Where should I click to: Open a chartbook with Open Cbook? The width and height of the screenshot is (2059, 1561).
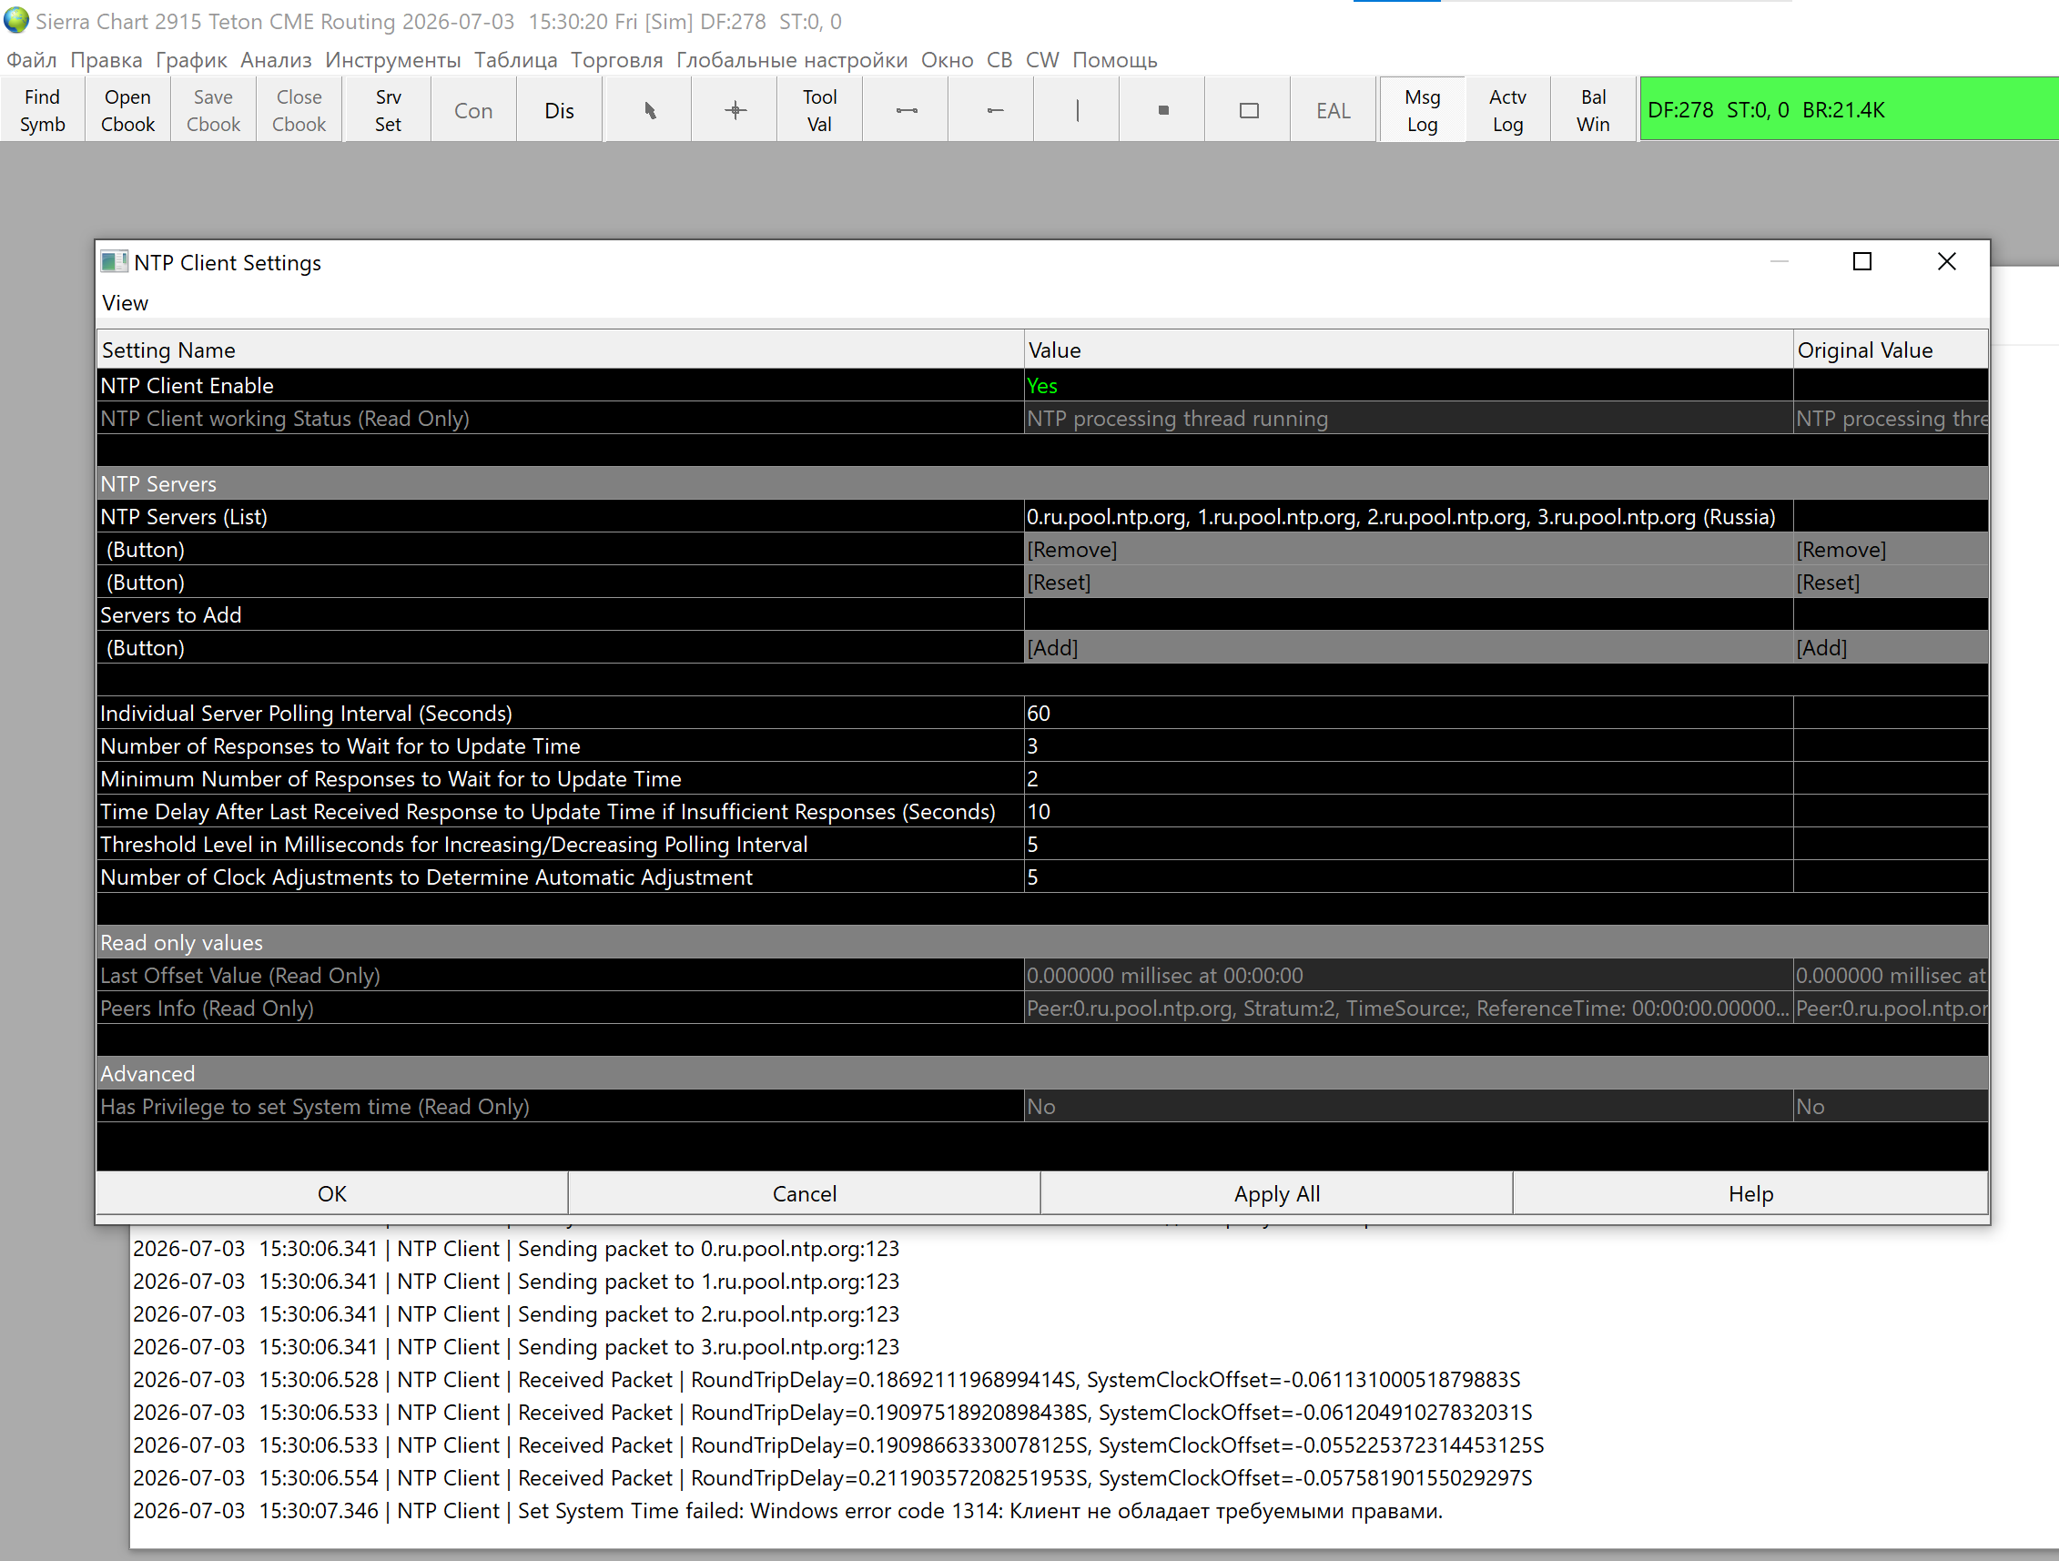127,110
